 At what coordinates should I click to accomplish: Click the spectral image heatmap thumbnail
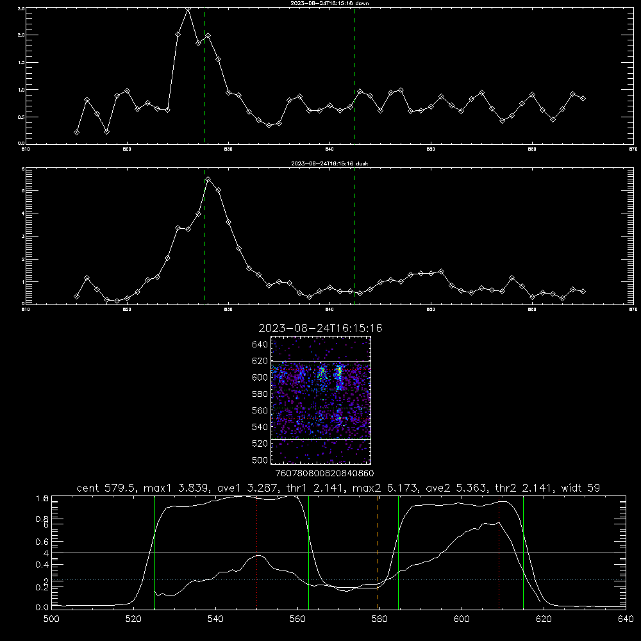coord(320,400)
